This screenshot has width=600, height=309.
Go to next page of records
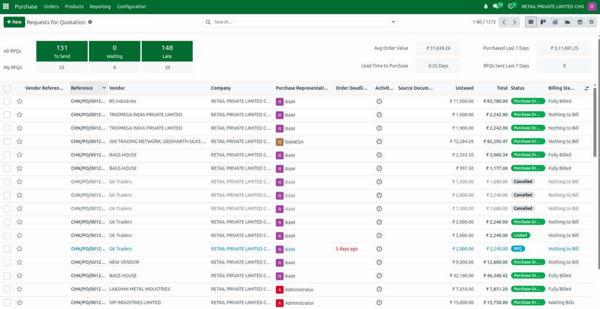[514, 22]
